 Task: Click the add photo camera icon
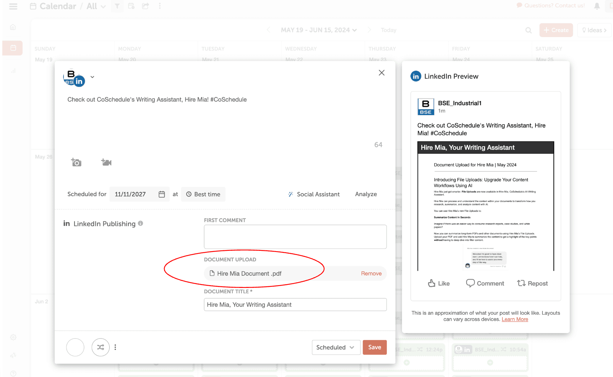click(76, 162)
